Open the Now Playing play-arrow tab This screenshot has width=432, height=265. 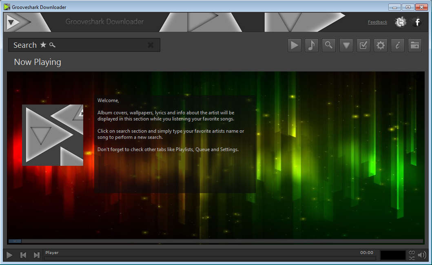click(294, 45)
